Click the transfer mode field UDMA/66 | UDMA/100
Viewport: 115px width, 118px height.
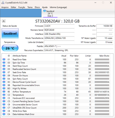pos(59,38)
